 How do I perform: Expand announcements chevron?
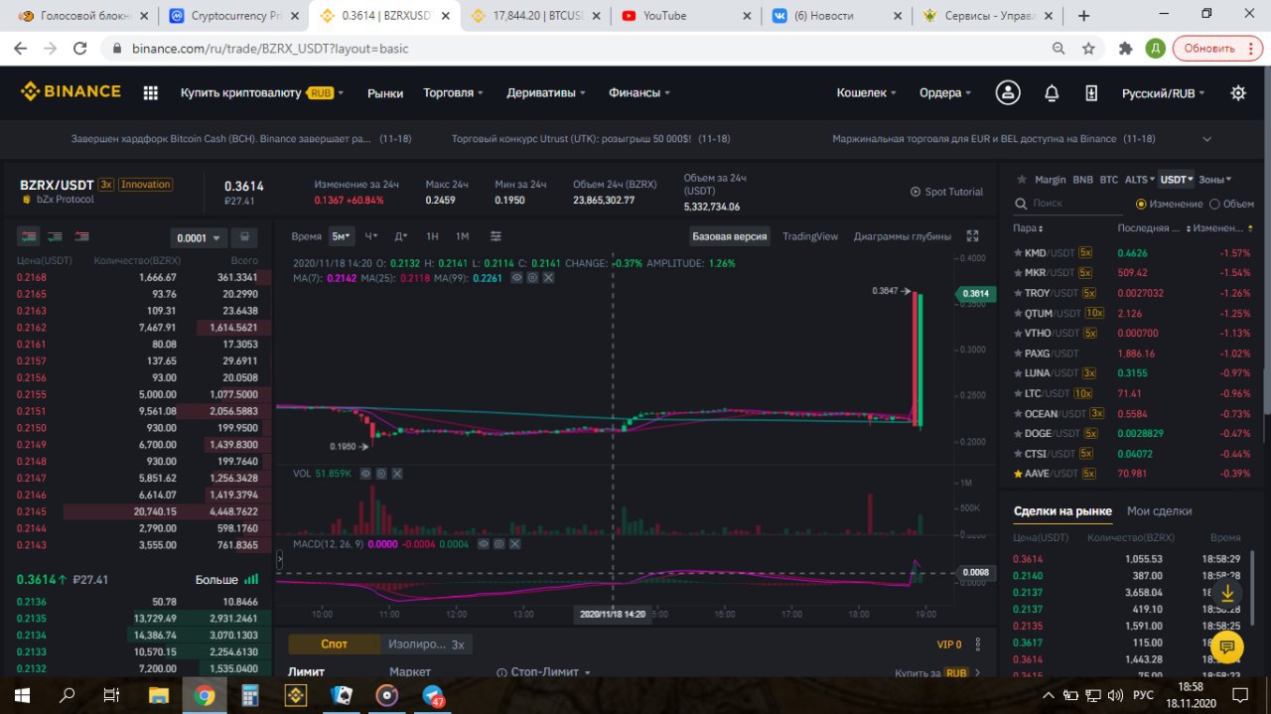[x=1207, y=139]
